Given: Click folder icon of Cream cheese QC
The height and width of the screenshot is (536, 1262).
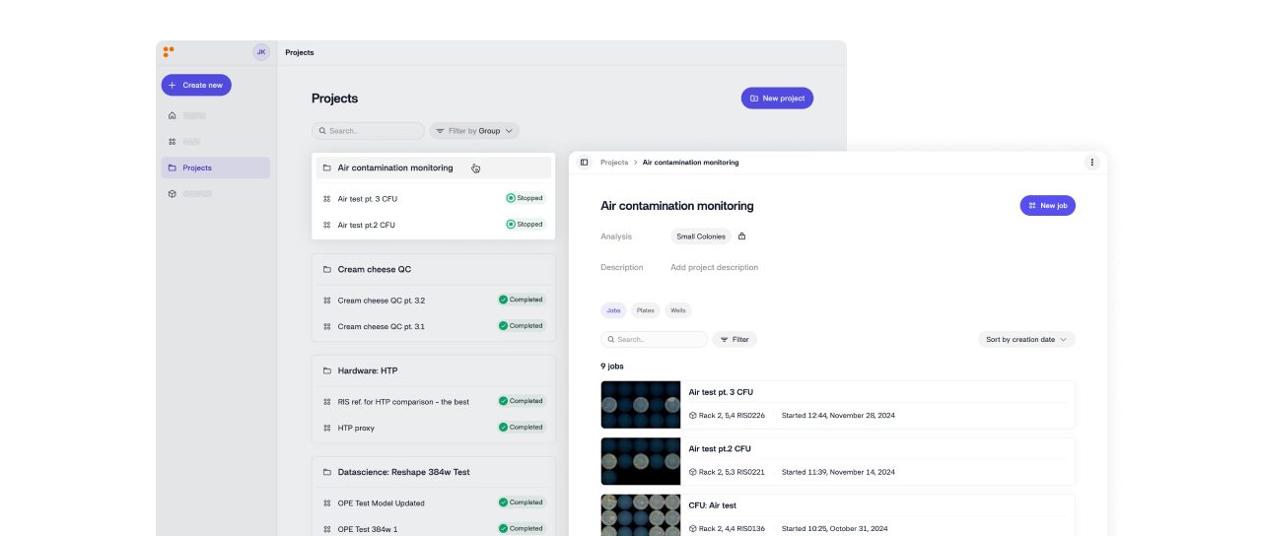Looking at the screenshot, I should pos(327,269).
